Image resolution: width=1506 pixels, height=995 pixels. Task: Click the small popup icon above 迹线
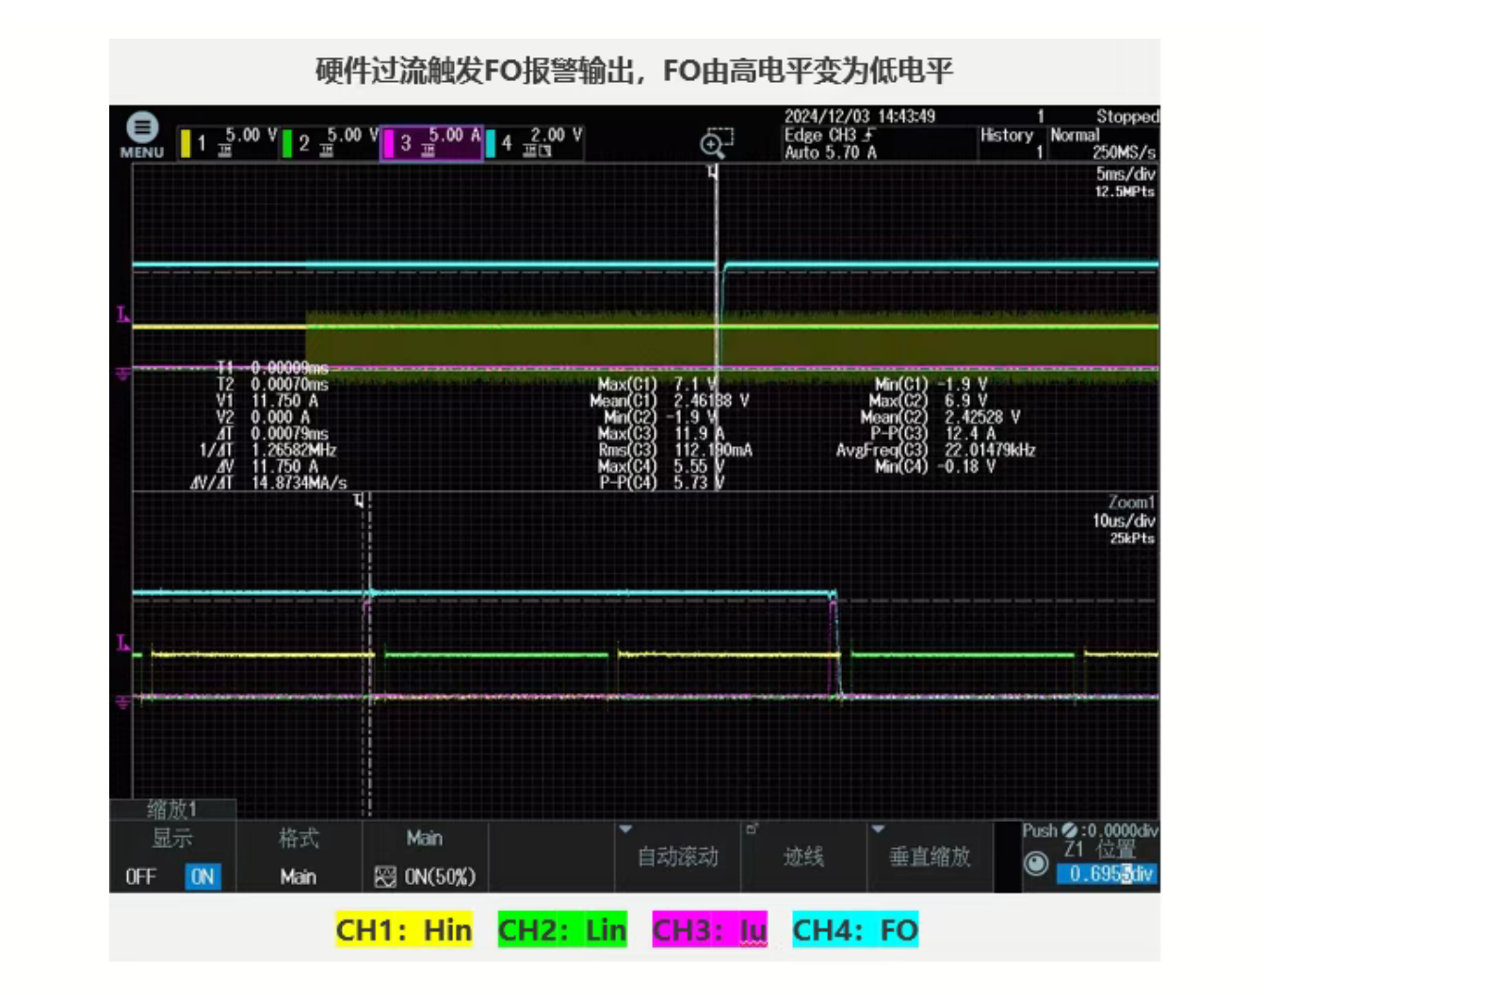(x=752, y=829)
